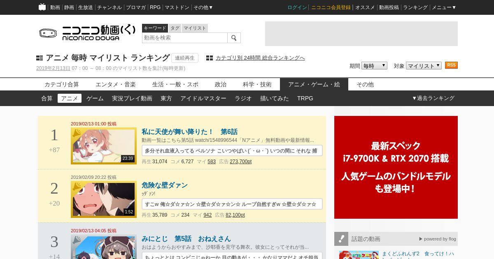
Task: Open the まくどふれんず2 trending video link
Action: coord(419,254)
